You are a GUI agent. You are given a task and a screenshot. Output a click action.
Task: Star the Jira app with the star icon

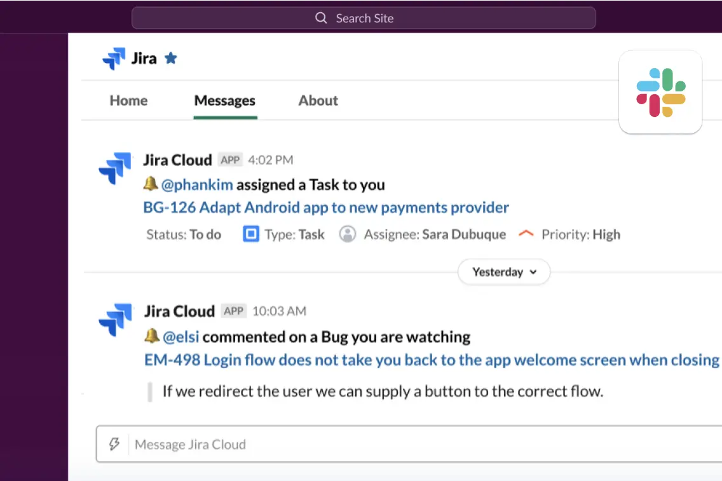[171, 58]
